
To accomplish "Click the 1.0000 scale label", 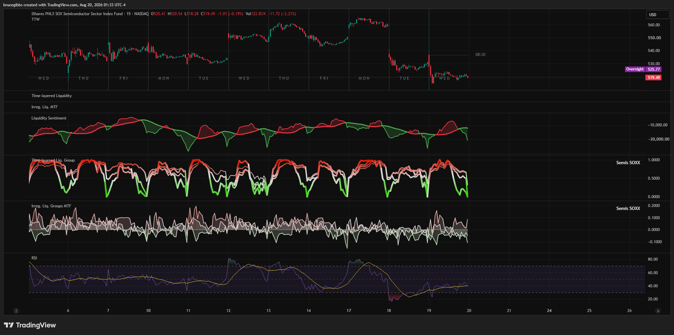I will coord(654,160).
